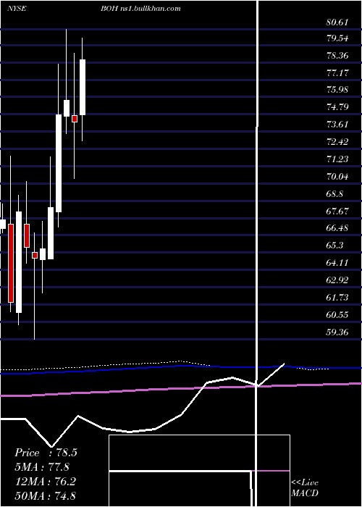Click the 79.54 price axis label
The image size is (362, 507).
point(337,38)
